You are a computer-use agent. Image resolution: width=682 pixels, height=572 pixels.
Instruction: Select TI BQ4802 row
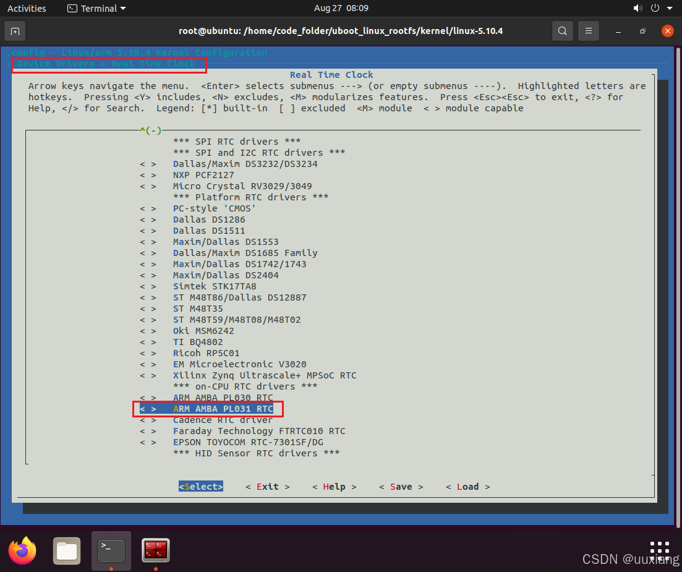tap(181, 343)
